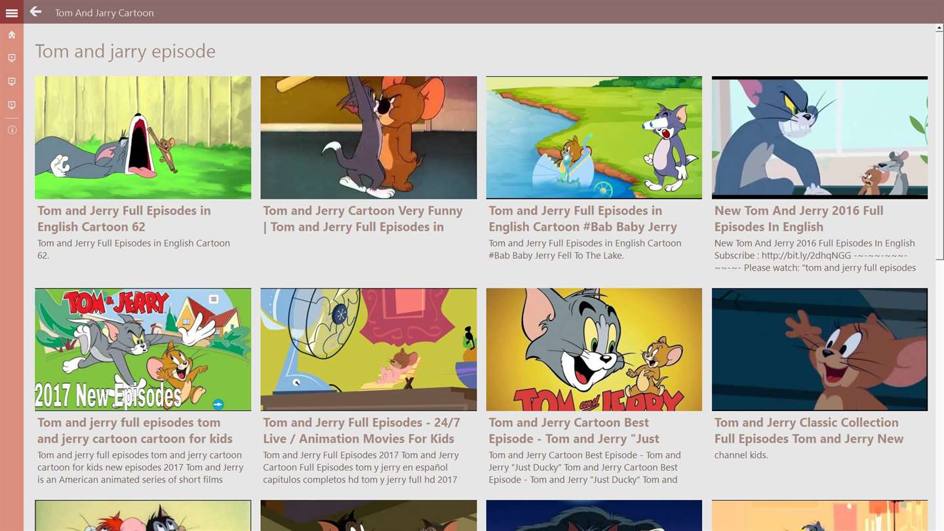The width and height of the screenshot is (944, 531).
Task: Open the 2017 New Episodes thumbnail
Action: (x=143, y=349)
